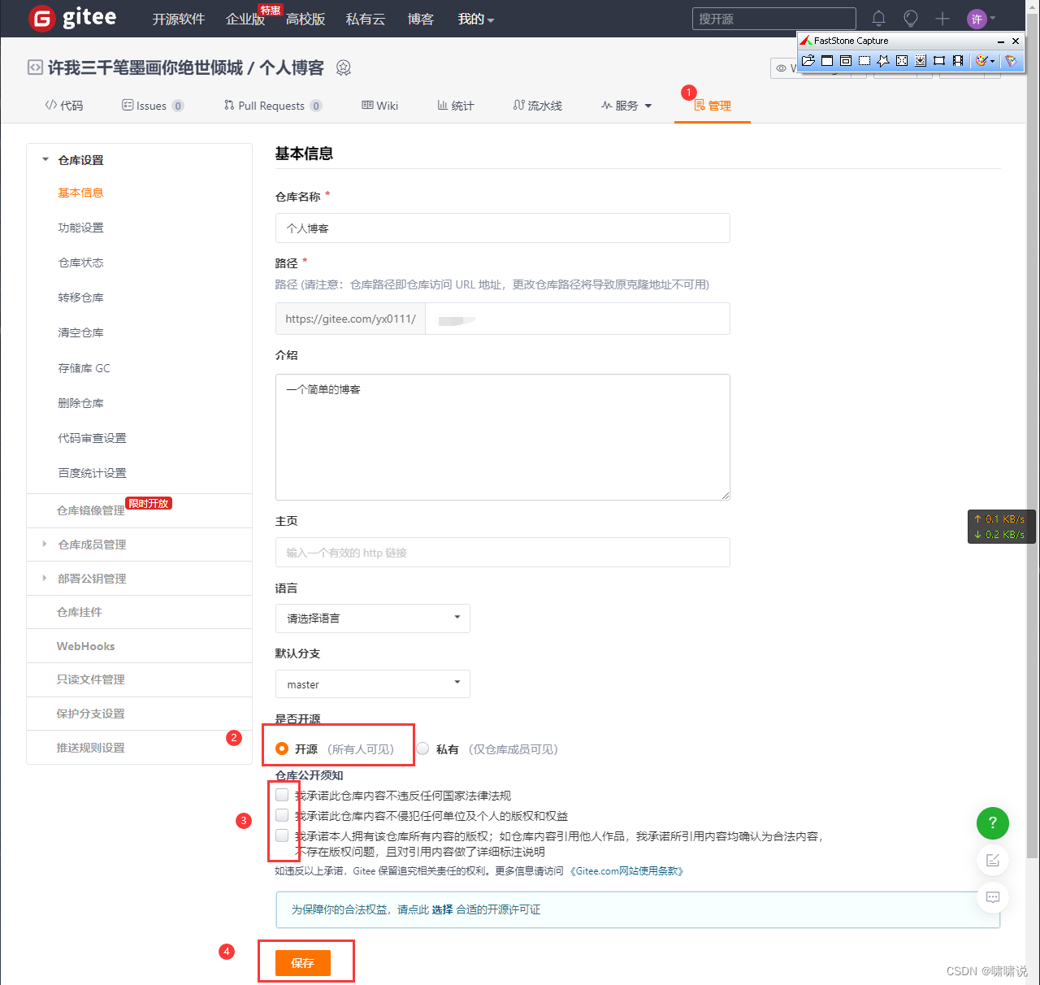Image resolution: width=1040 pixels, height=985 pixels.
Task: Click the floating edit feedback icon
Action: (x=992, y=860)
